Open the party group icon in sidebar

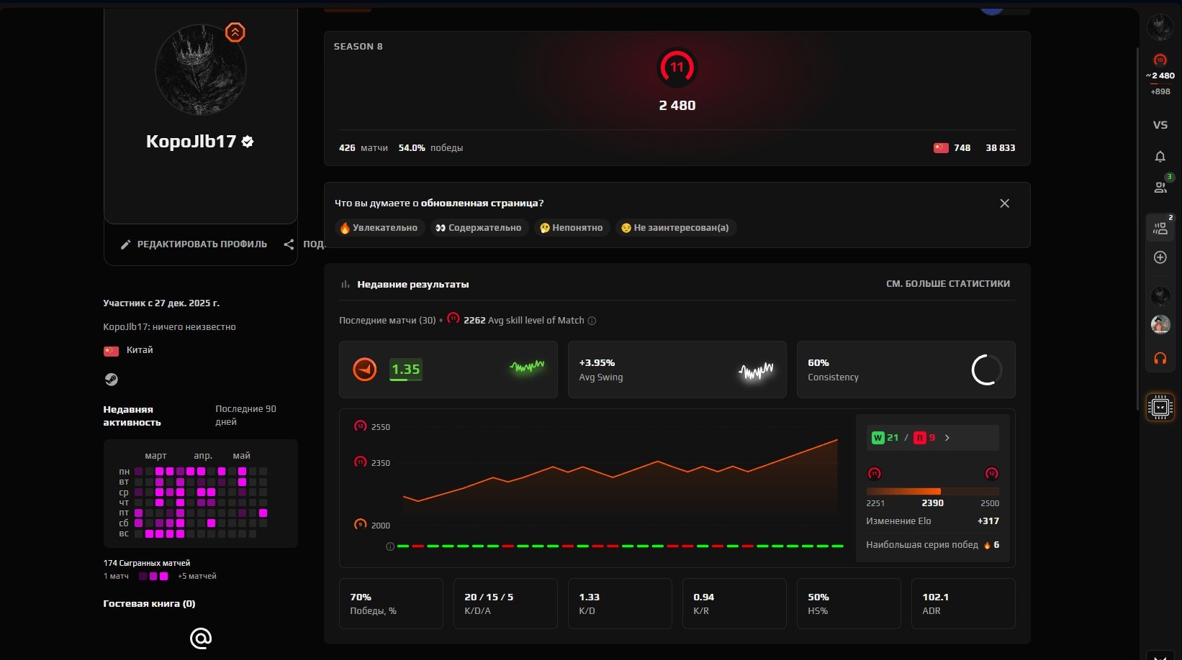tap(1160, 229)
